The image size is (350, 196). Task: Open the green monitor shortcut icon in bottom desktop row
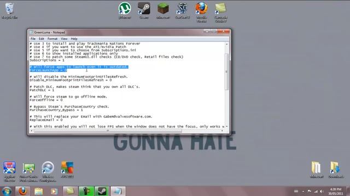pyautogui.click(x=28, y=171)
